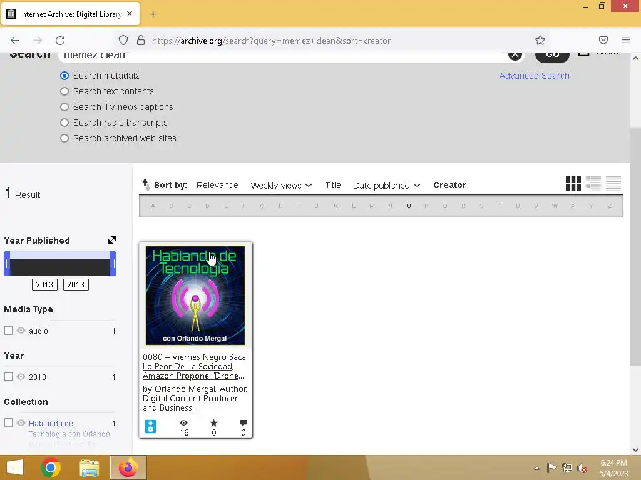The image size is (641, 480).
Task: Save page to Pocket icon
Action: (x=603, y=40)
